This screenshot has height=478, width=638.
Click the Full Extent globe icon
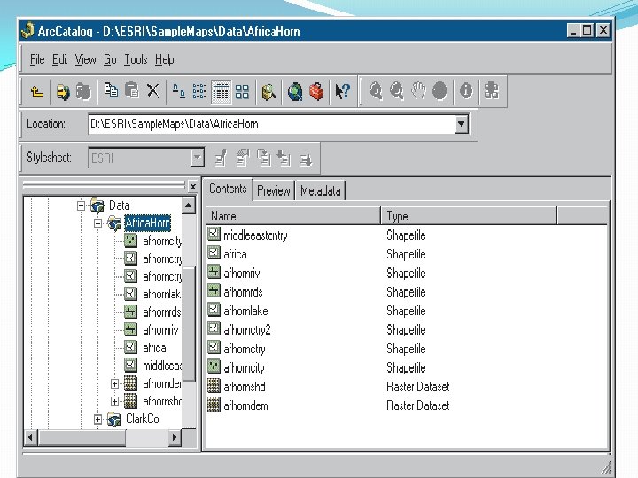[x=440, y=91]
